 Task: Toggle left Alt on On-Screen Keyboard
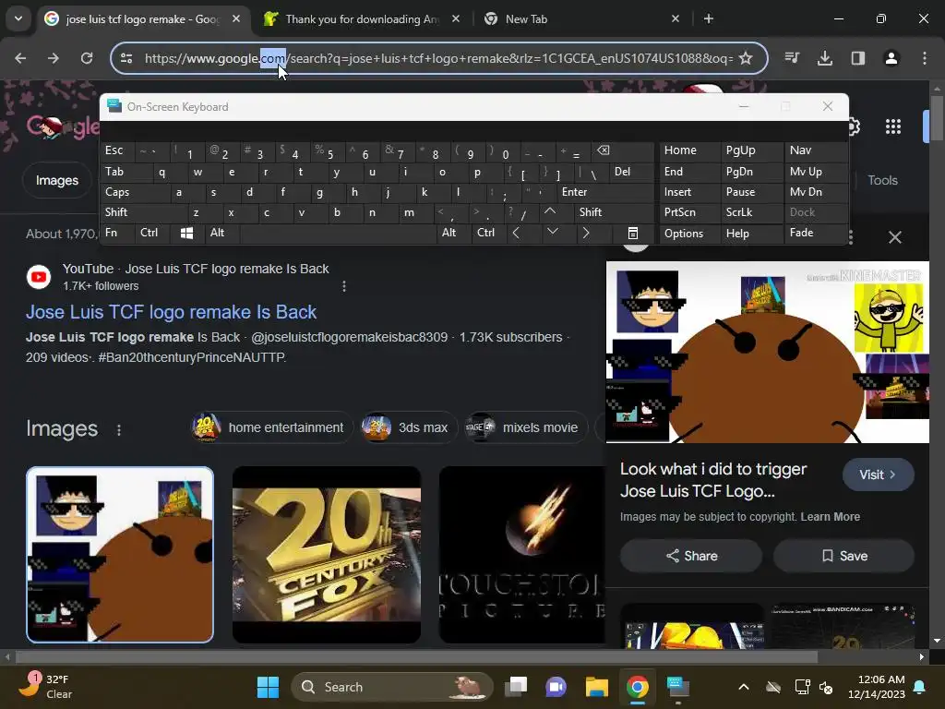click(x=222, y=233)
